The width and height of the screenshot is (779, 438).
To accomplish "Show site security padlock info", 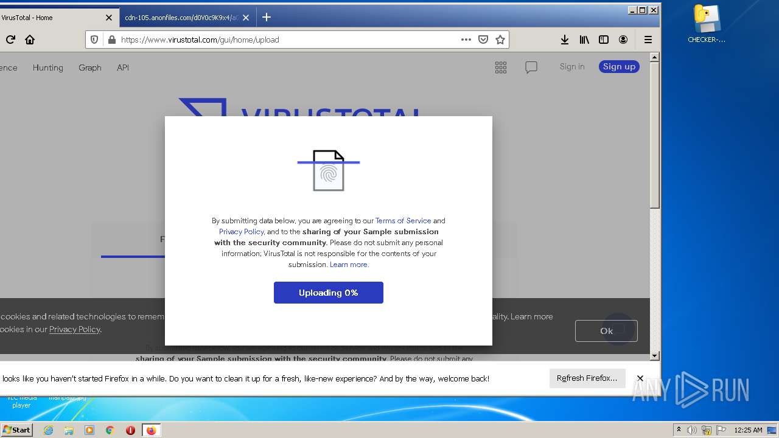I will pyautogui.click(x=111, y=40).
